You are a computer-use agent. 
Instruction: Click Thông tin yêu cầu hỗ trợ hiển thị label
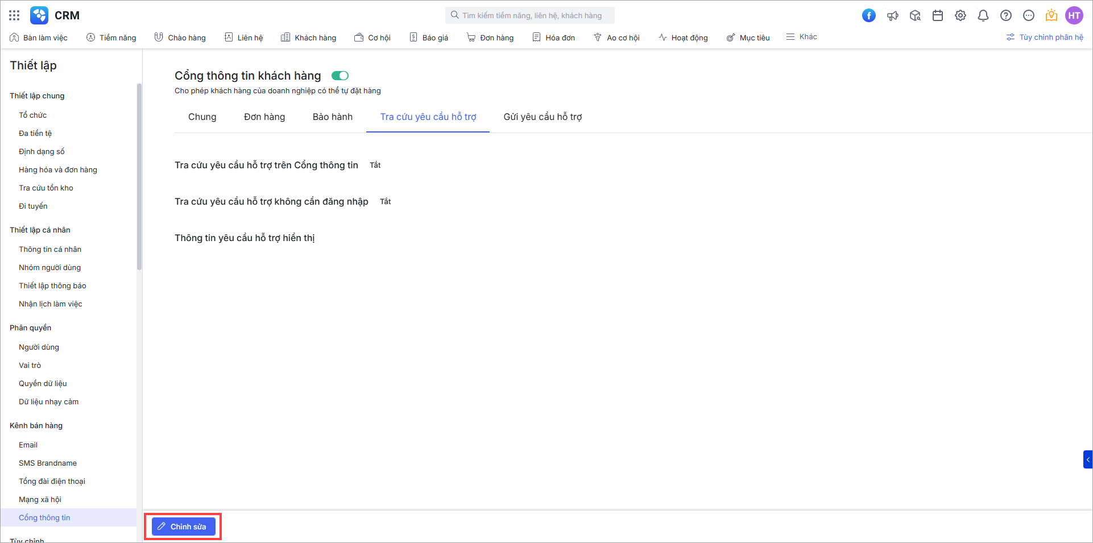click(x=245, y=238)
